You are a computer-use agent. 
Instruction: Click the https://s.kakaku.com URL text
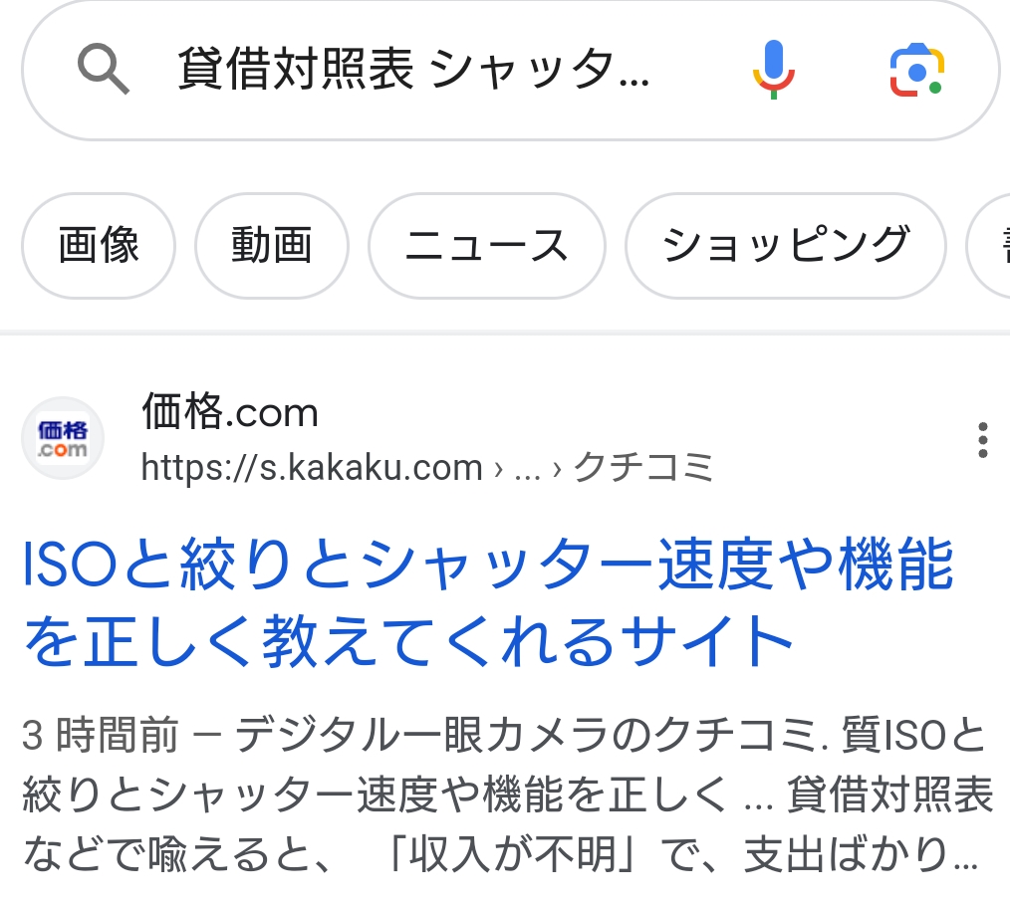point(312,467)
